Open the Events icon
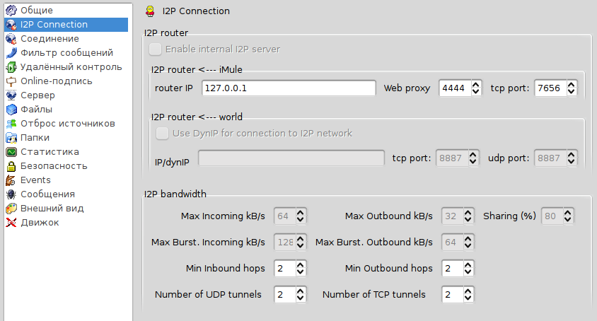 coord(11,180)
